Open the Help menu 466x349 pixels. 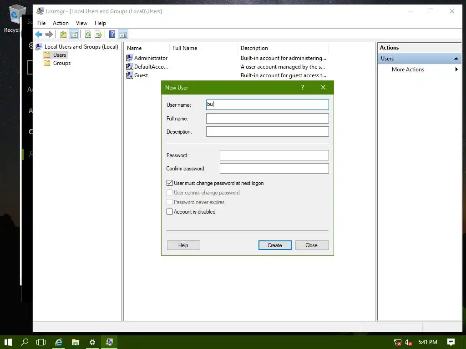coord(100,23)
